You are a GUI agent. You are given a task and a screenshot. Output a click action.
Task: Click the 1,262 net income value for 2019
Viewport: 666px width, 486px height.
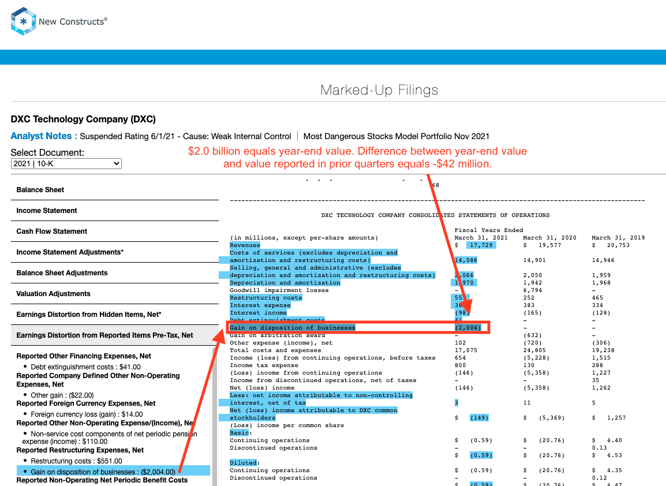pyautogui.click(x=601, y=387)
